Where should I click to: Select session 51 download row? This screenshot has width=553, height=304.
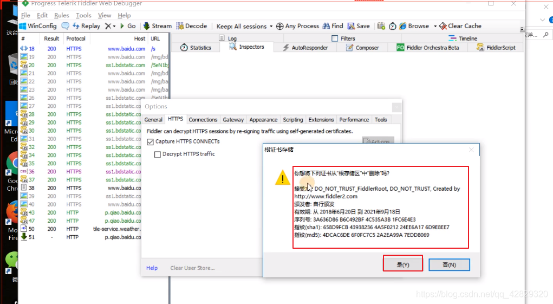click(x=80, y=237)
